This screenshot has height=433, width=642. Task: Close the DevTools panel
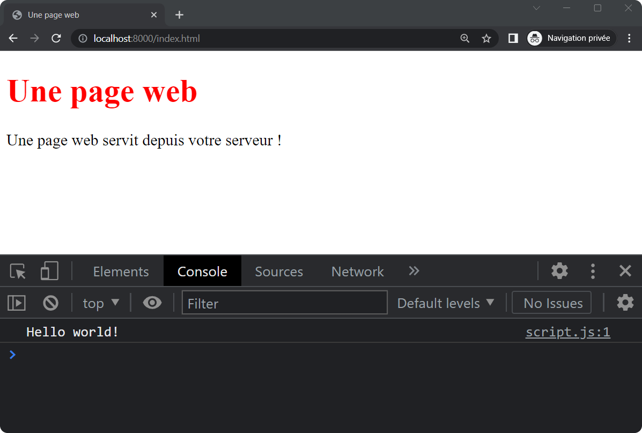(625, 271)
